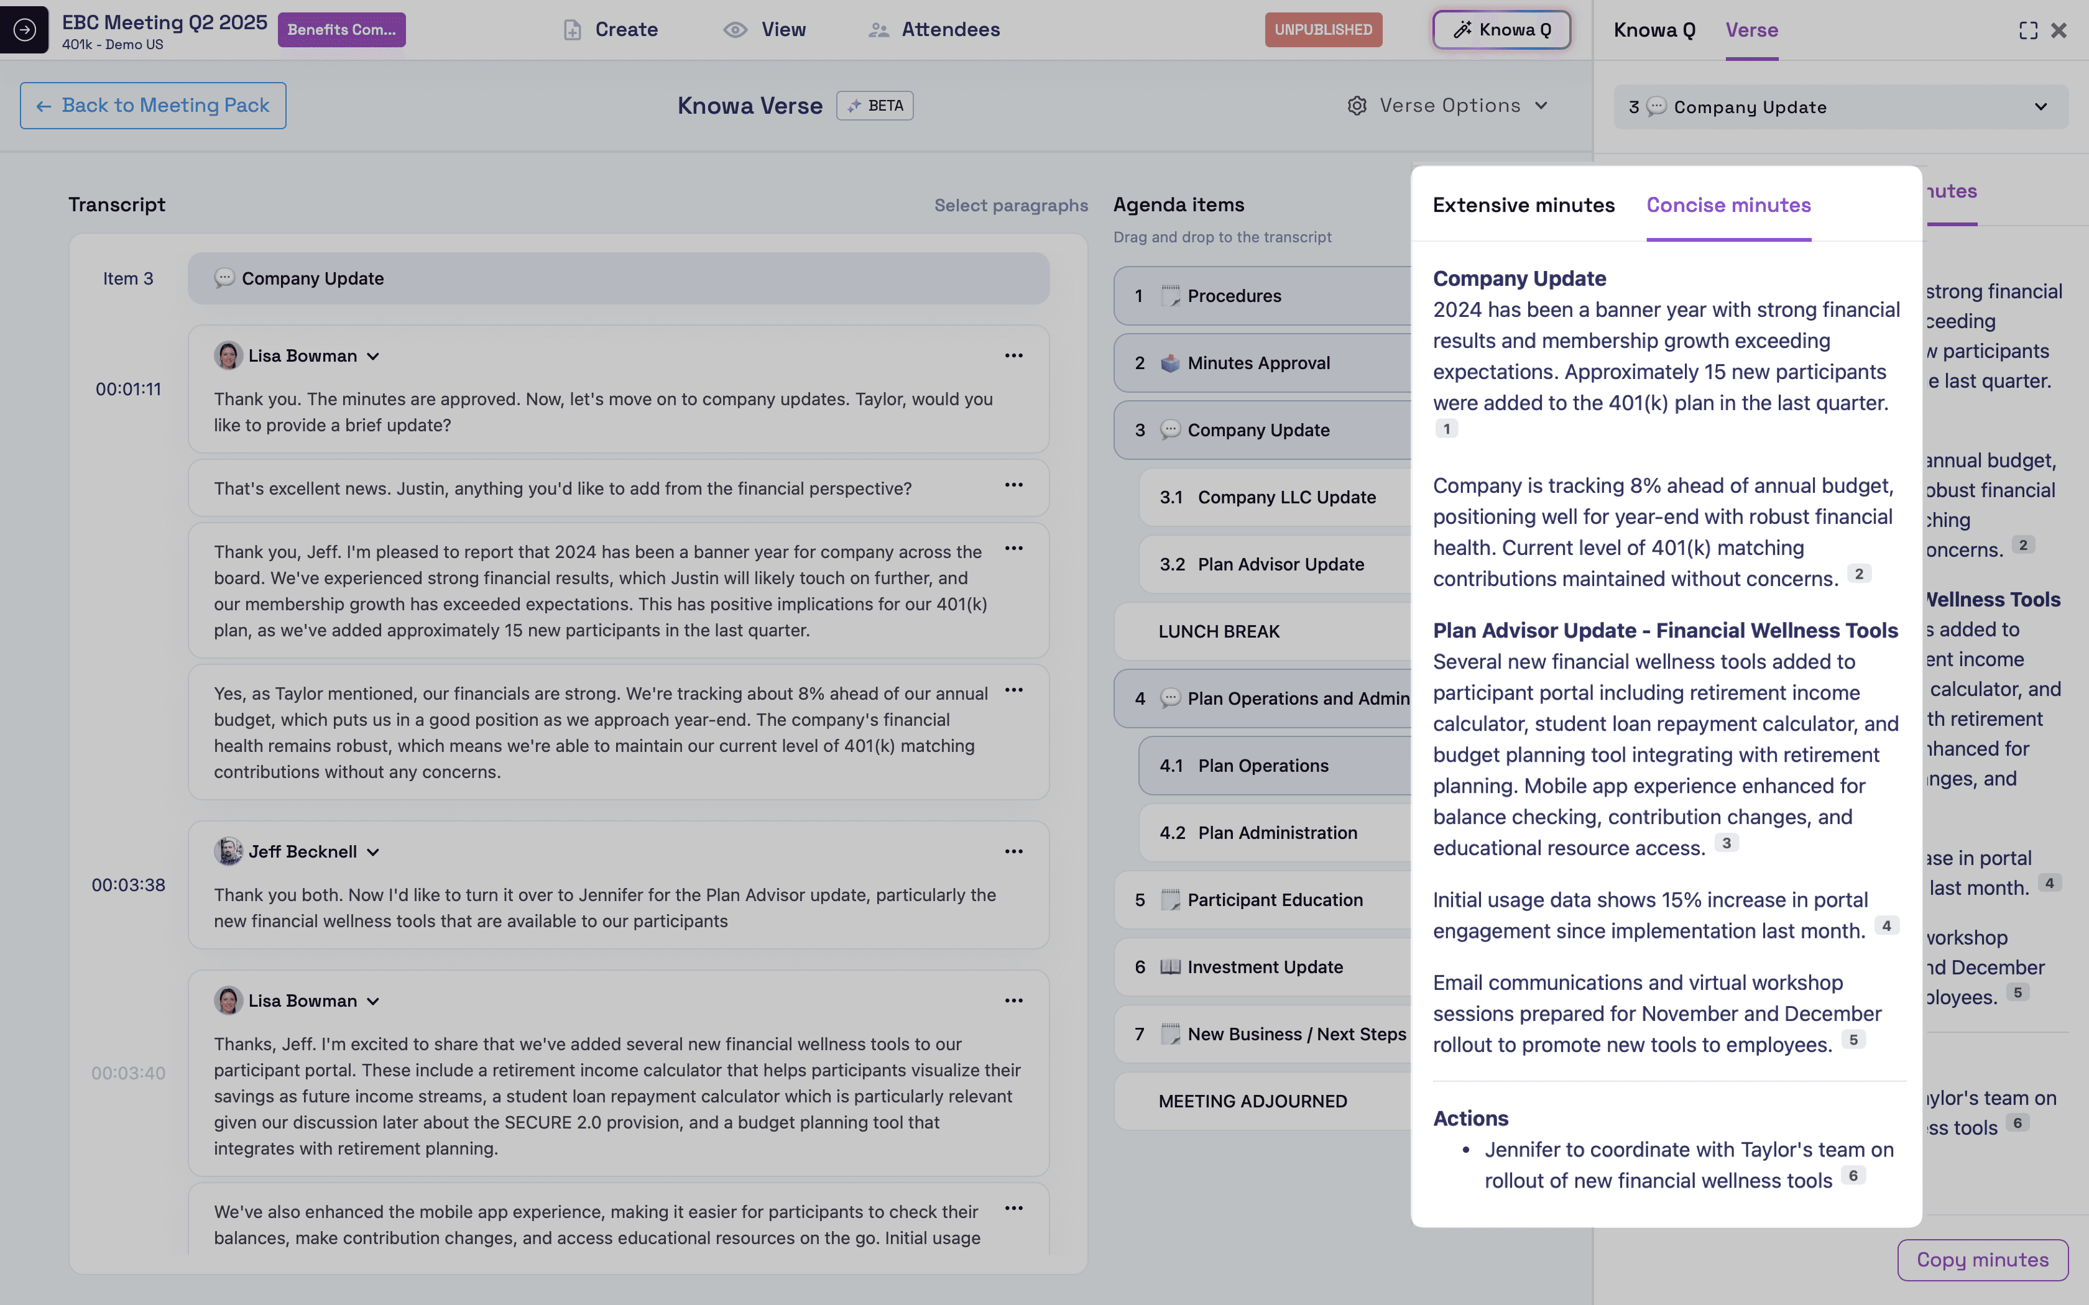The image size is (2089, 1305).
Task: Click the Verse Options gear icon
Action: click(1357, 105)
